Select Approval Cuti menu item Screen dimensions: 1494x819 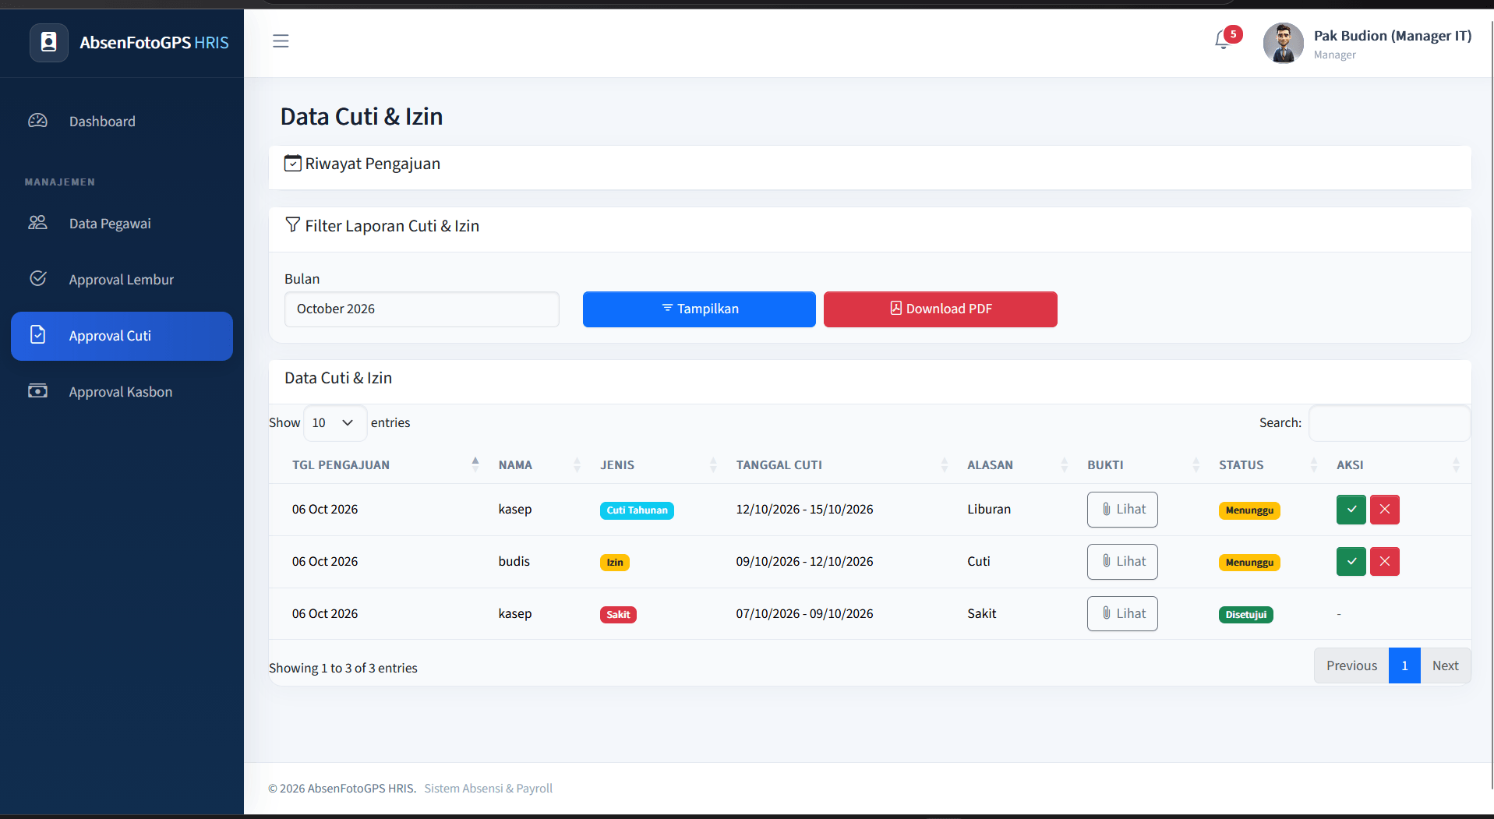(122, 336)
